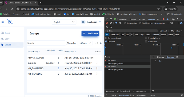Filter requests by JS type
This screenshot has width=184, height=97.
pyautogui.click(x=132, y=35)
